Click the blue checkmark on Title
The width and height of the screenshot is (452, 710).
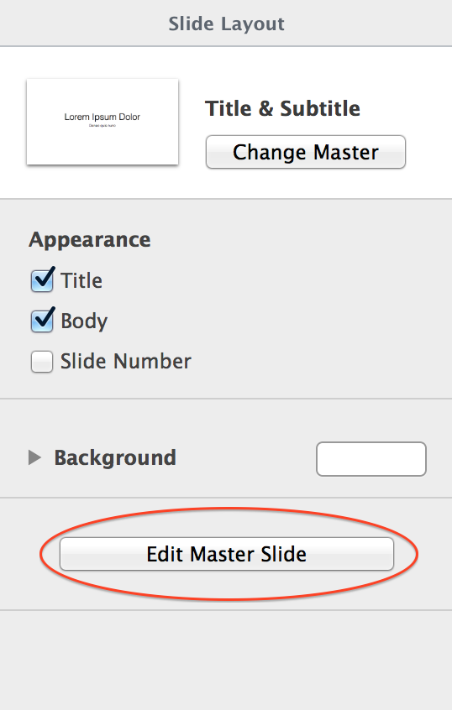tap(45, 278)
